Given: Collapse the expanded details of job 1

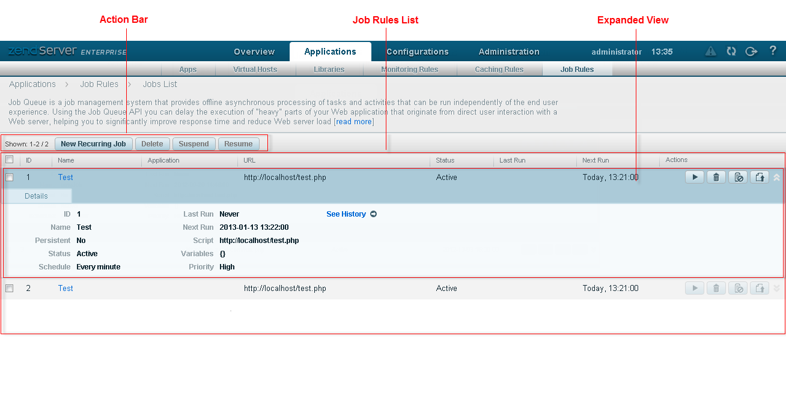Looking at the screenshot, I should 776,177.
